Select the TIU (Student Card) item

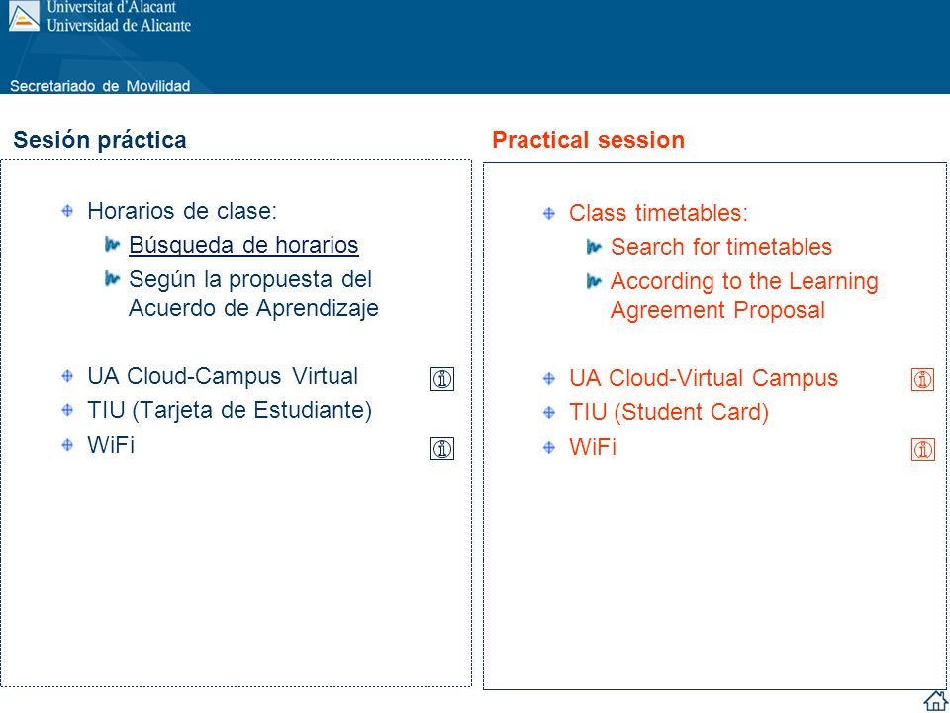[669, 412]
